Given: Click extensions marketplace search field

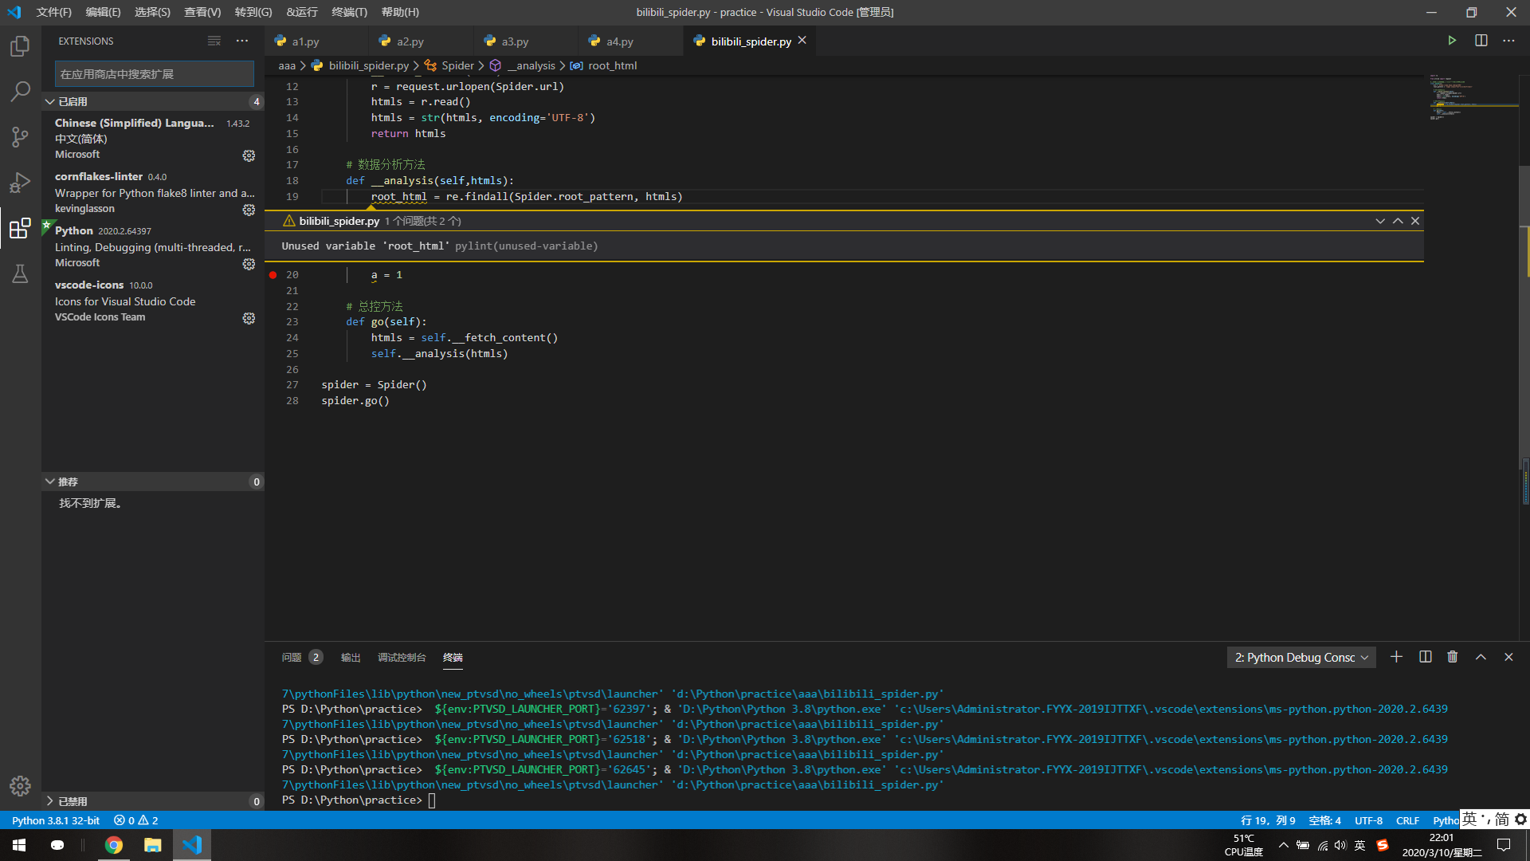Looking at the screenshot, I should click(x=155, y=74).
